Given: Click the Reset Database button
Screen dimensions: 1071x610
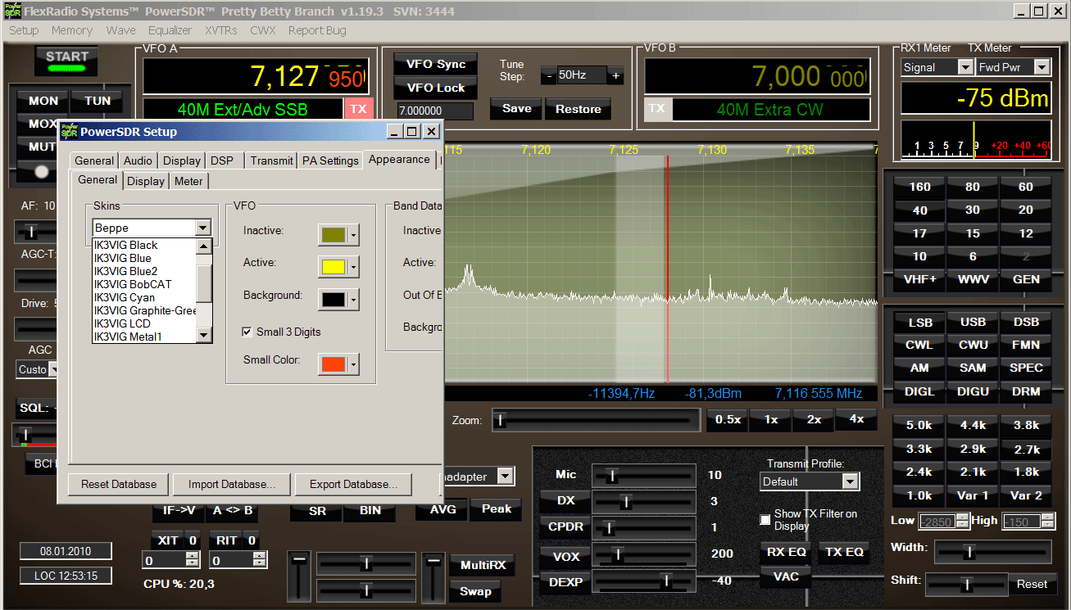Looking at the screenshot, I should click(119, 484).
